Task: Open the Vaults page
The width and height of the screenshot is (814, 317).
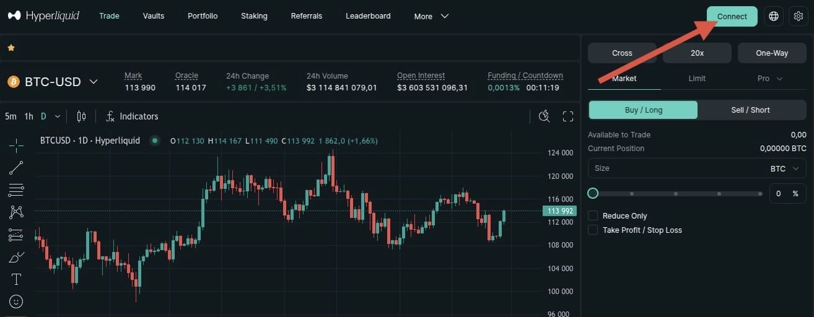Action: [x=153, y=16]
